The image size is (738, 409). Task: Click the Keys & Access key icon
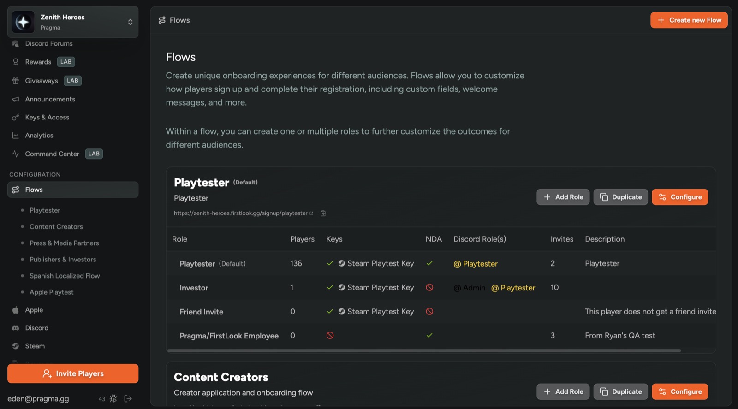click(x=16, y=117)
